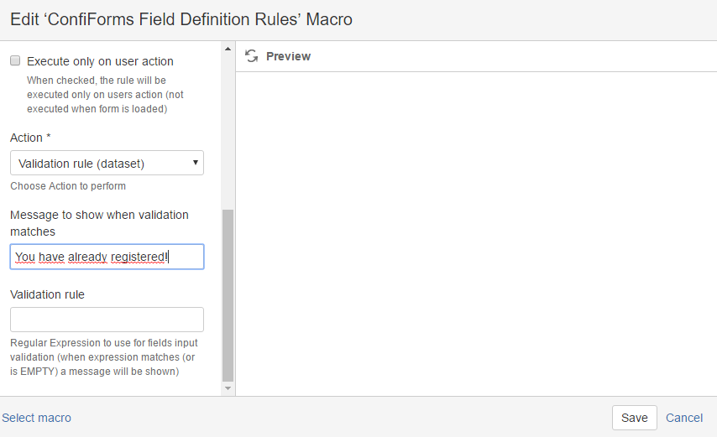Viewport: 717px width, 437px height.
Task: Cancel the macro editing dialog
Action: coord(684,418)
